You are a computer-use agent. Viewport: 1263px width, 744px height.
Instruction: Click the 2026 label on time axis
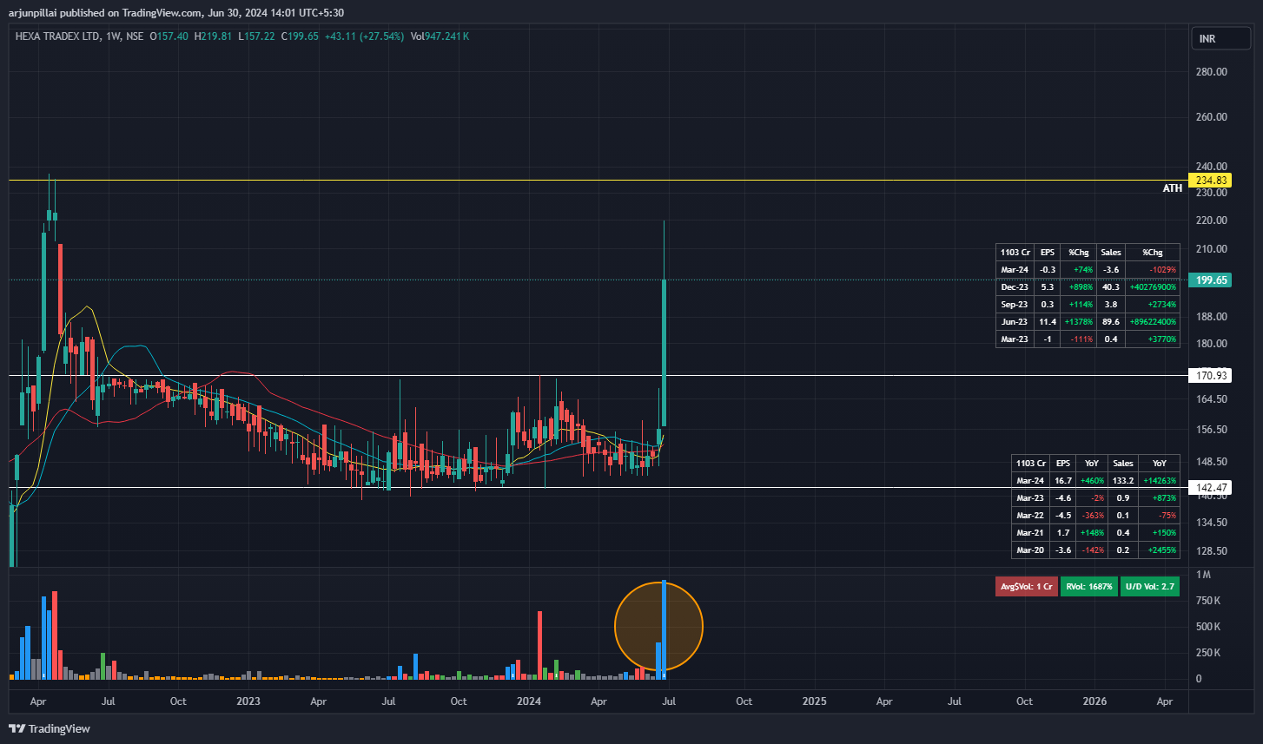coord(1094,701)
